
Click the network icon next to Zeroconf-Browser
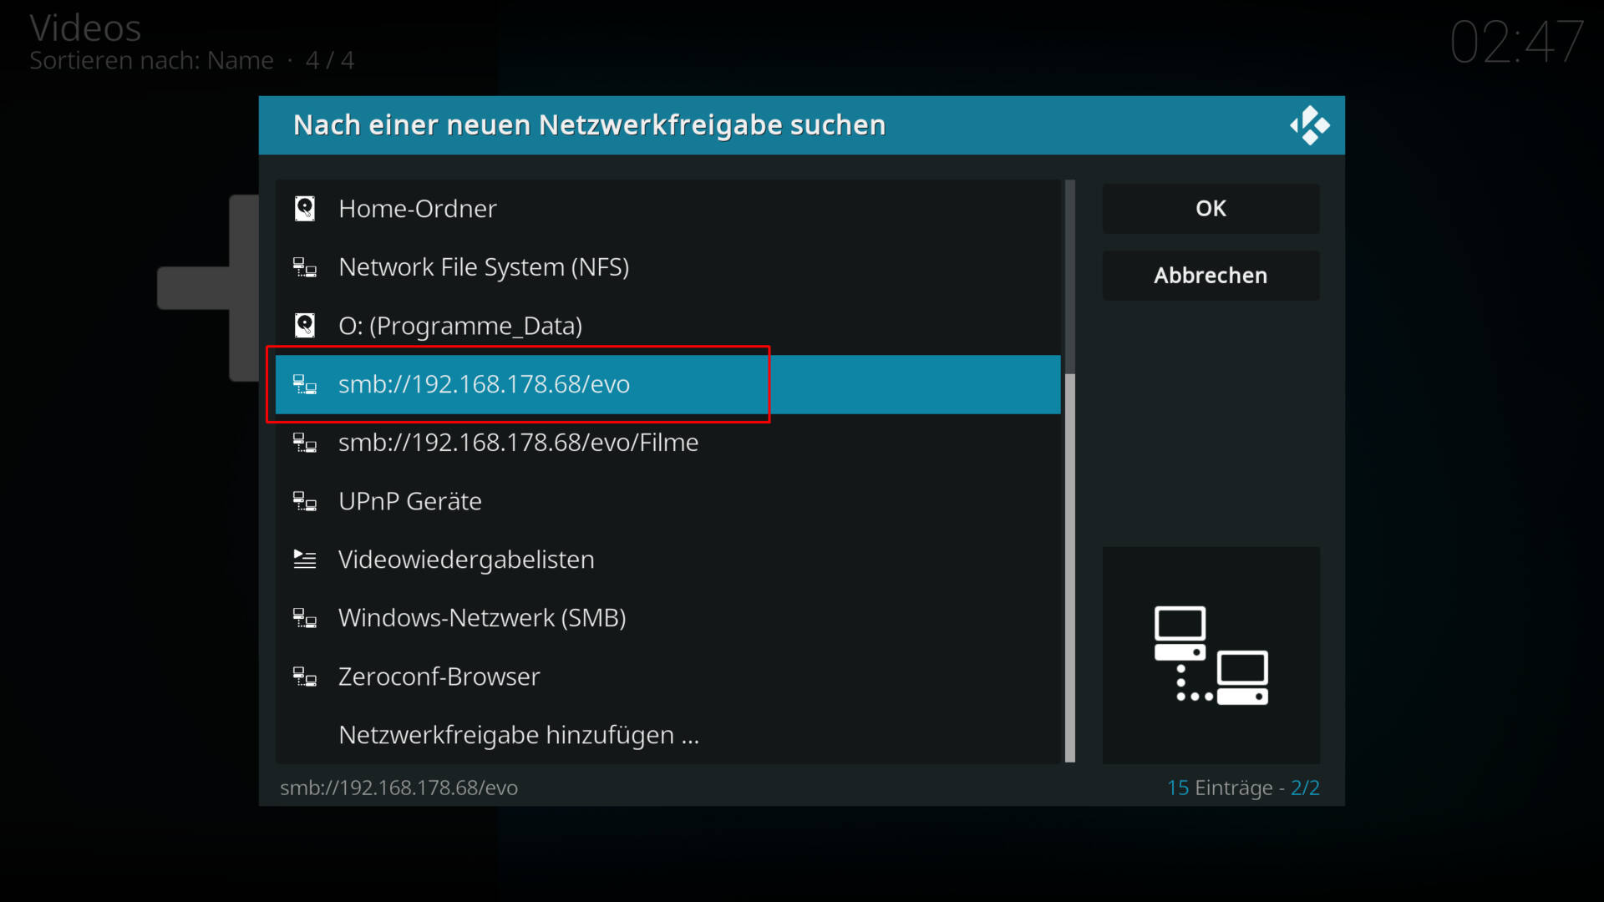point(305,677)
